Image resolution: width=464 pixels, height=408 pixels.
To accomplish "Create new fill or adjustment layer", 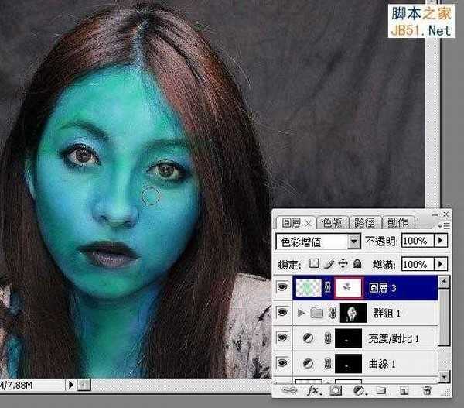I will [x=358, y=393].
